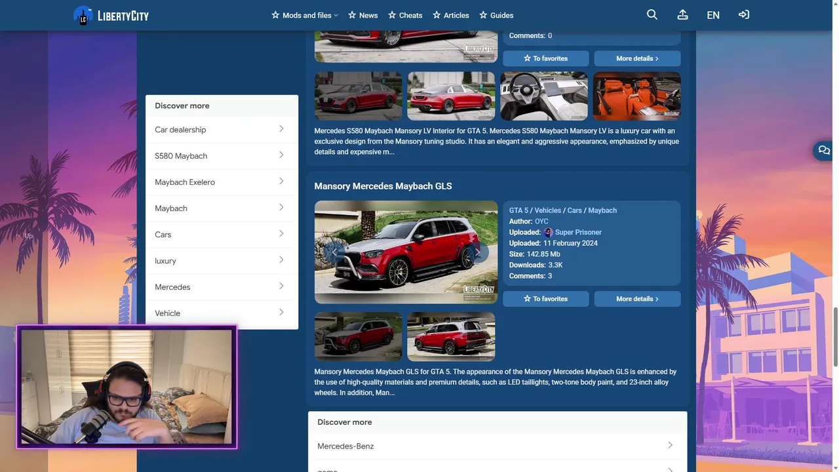
Task: Click the upload file icon in header
Action: (x=682, y=14)
